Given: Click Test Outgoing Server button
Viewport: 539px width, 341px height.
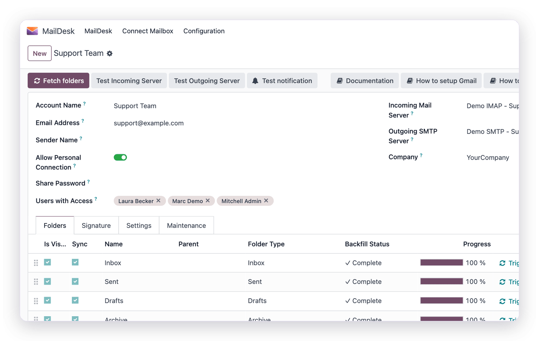Looking at the screenshot, I should pyautogui.click(x=207, y=81).
